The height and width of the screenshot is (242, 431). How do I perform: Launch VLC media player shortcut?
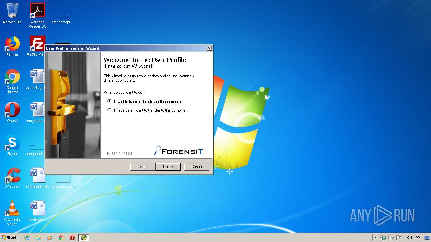click(12, 213)
